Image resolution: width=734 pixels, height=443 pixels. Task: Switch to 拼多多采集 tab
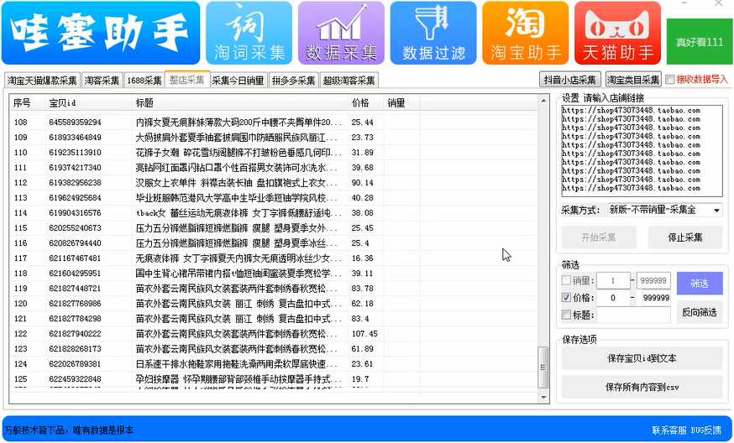coord(293,81)
